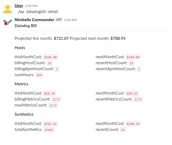This screenshot has width=172, height=145.
Task: Click the maxMetricsCount 1173 value
Action: click(x=53, y=105)
